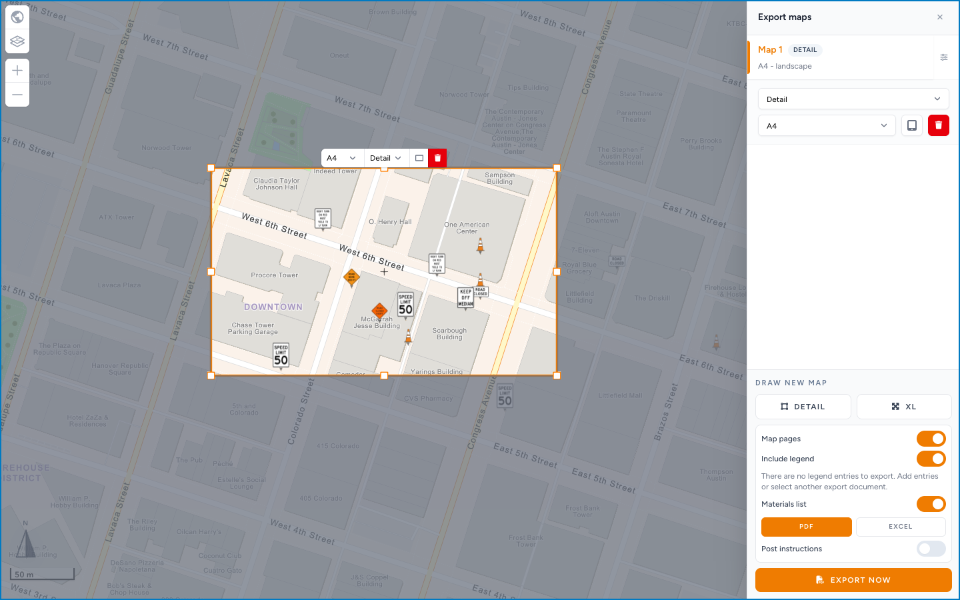The image size is (960, 600).
Task: Toggle the Include legend switch
Action: coord(931,459)
